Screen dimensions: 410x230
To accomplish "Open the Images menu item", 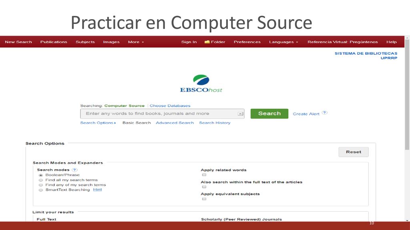I will point(111,42).
